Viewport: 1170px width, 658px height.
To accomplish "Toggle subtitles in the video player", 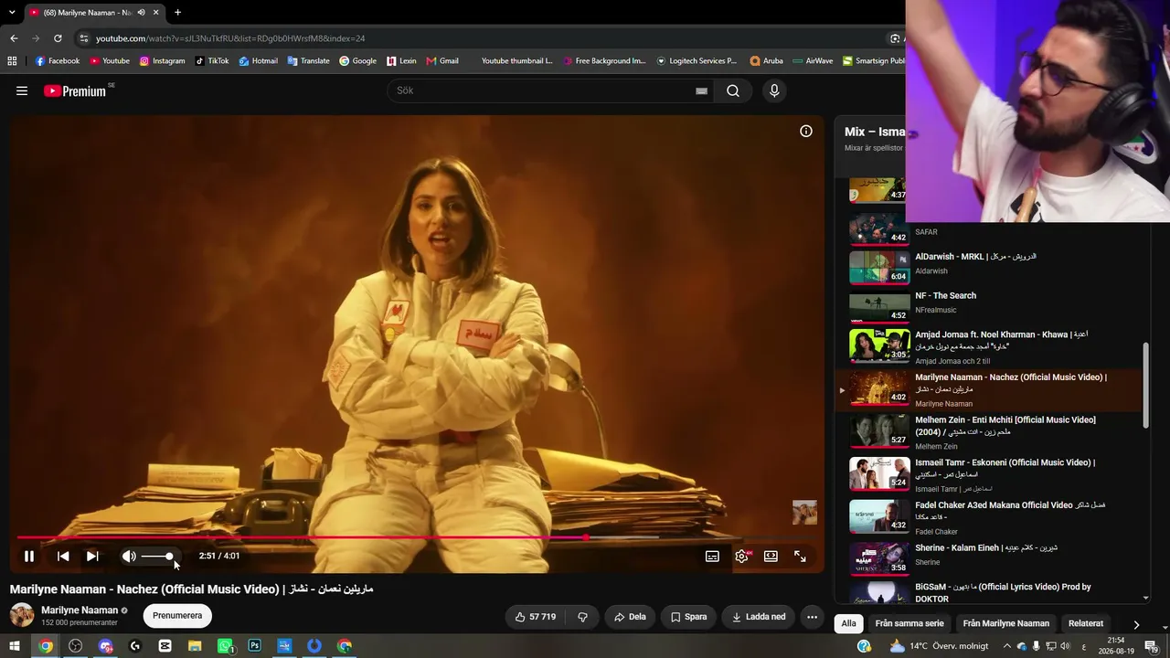I will tap(712, 556).
